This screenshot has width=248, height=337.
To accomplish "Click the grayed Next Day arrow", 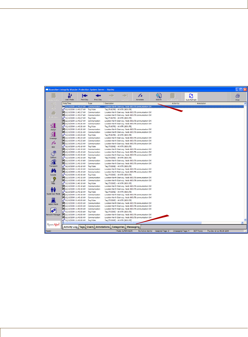I will [x=111, y=97].
